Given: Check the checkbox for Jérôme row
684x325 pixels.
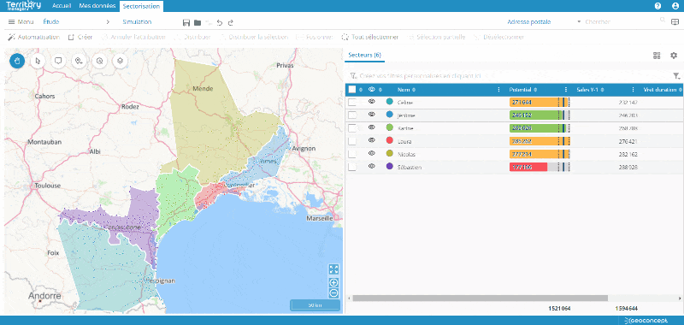Looking at the screenshot, I should click(x=352, y=115).
